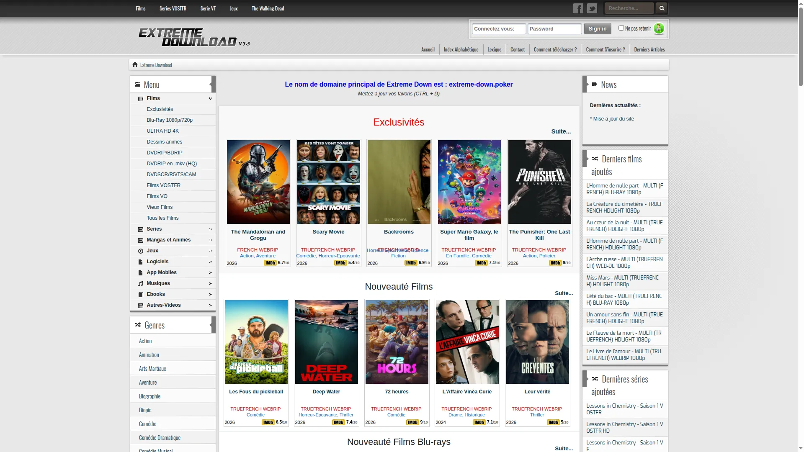Click the Dernières séries ajoutées shuffle icon
The image size is (804, 452).
pos(595,379)
